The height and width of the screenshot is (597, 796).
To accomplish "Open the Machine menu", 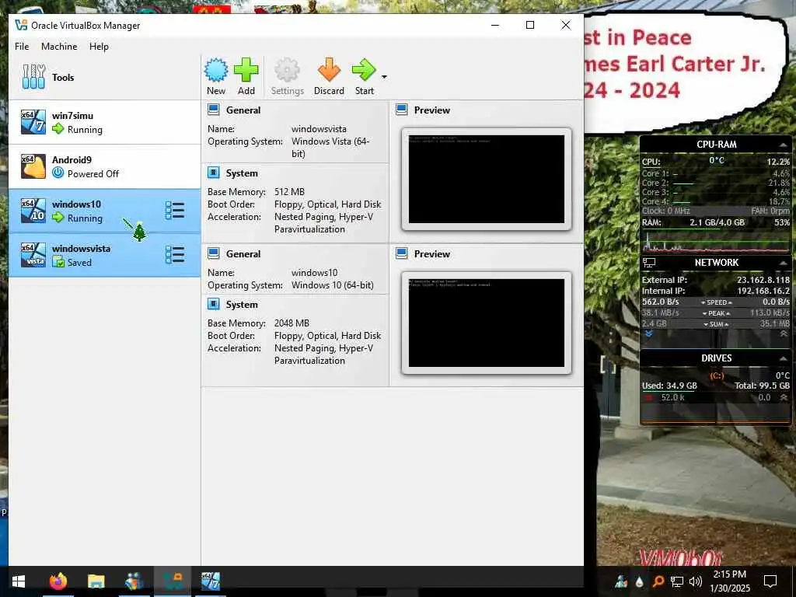I will [59, 46].
